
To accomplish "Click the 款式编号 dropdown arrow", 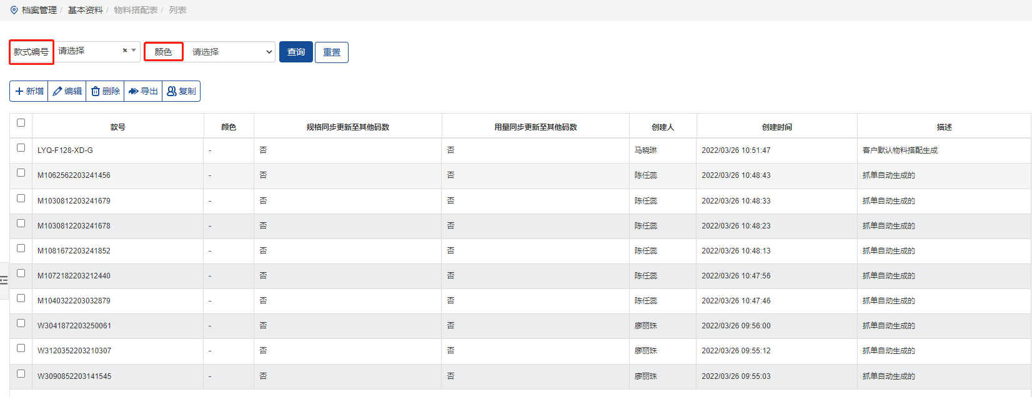I will click(134, 51).
